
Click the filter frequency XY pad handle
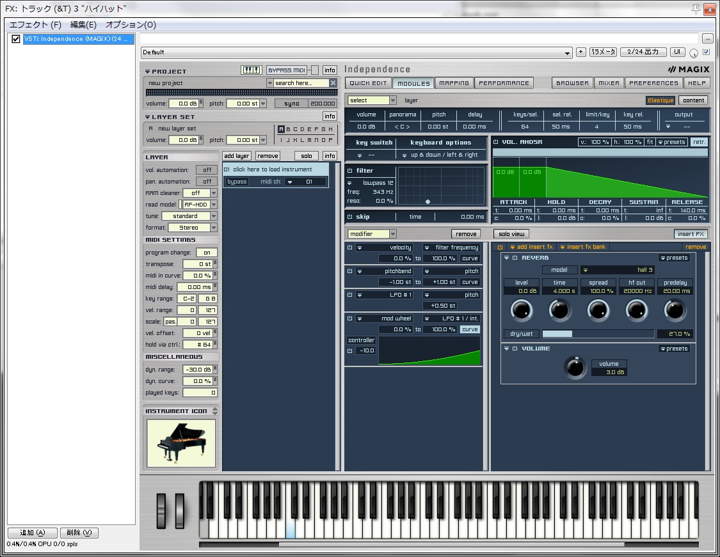click(x=428, y=201)
